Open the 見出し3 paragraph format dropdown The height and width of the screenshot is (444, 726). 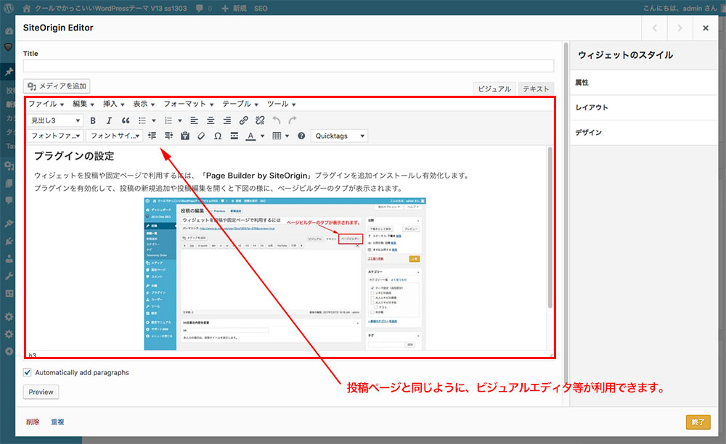tap(55, 120)
